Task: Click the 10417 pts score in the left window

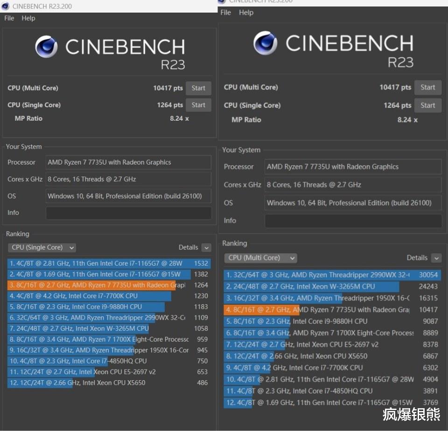Action: pyautogui.click(x=168, y=88)
